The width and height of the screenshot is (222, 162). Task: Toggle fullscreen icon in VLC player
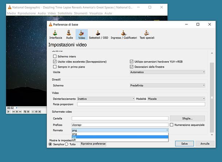[x=25, y=112]
